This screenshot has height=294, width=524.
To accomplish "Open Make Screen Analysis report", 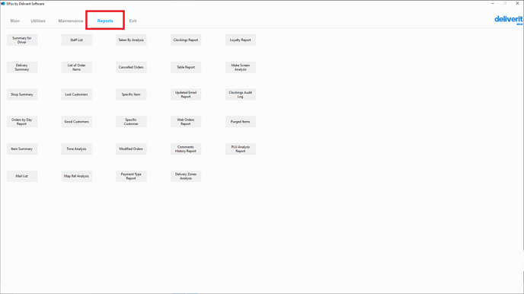I will coord(240,67).
